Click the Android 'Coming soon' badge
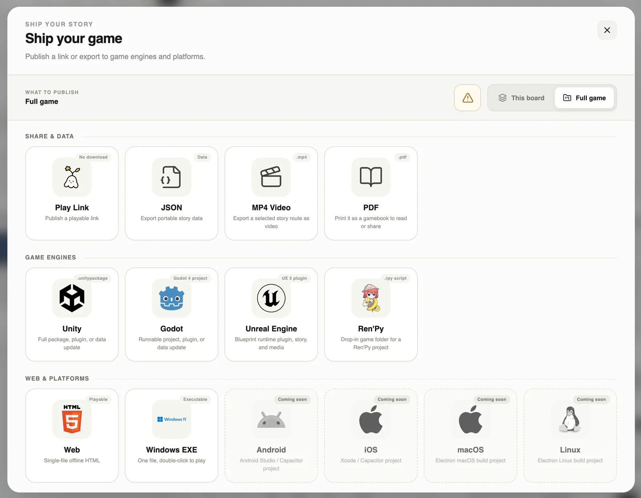641x498 pixels. [x=292, y=399]
